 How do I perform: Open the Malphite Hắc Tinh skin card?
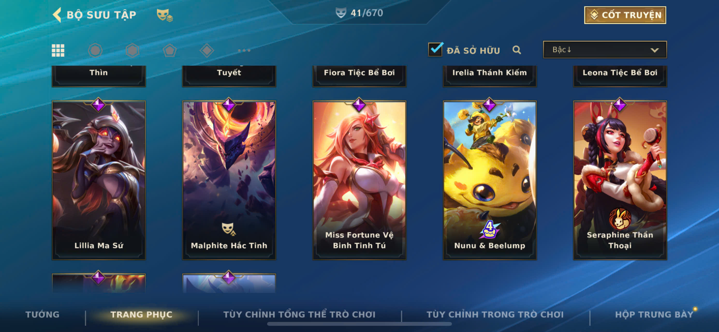tap(229, 180)
